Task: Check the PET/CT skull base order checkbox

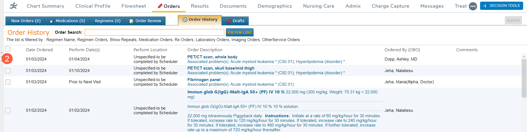Action: [x=8, y=71]
